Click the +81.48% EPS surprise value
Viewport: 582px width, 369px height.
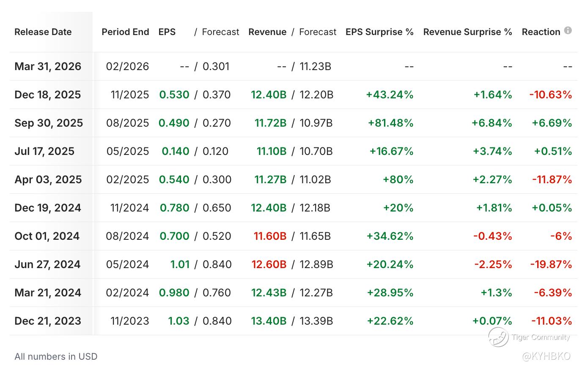[x=390, y=123]
